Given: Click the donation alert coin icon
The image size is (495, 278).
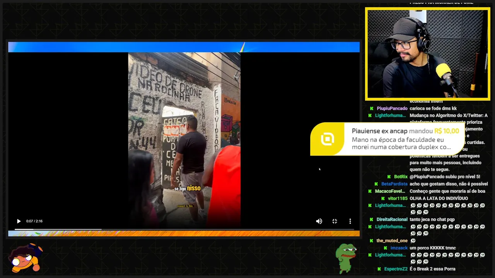Looking at the screenshot, I should pos(328,139).
